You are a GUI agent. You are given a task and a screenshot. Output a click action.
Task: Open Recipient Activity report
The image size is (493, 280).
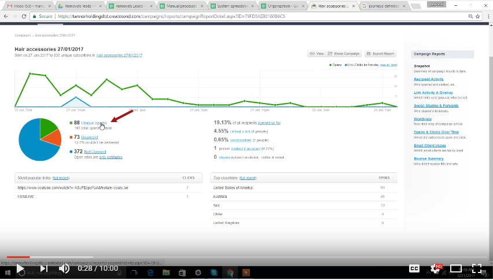pyautogui.click(x=429, y=79)
